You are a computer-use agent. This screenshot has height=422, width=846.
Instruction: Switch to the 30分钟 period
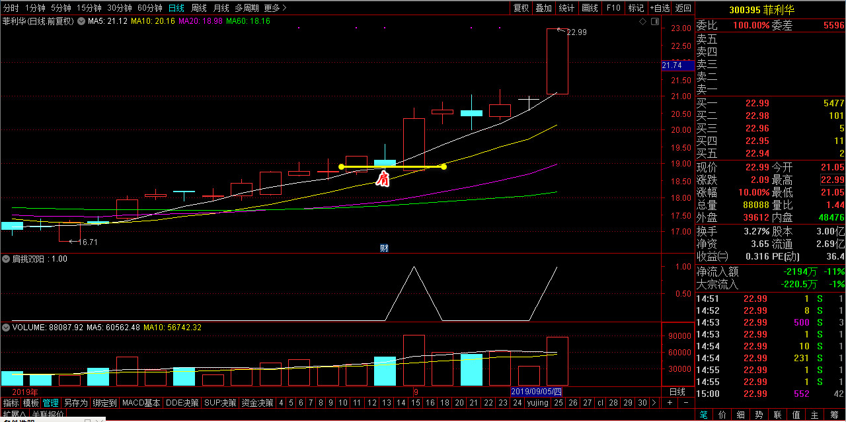click(x=120, y=8)
